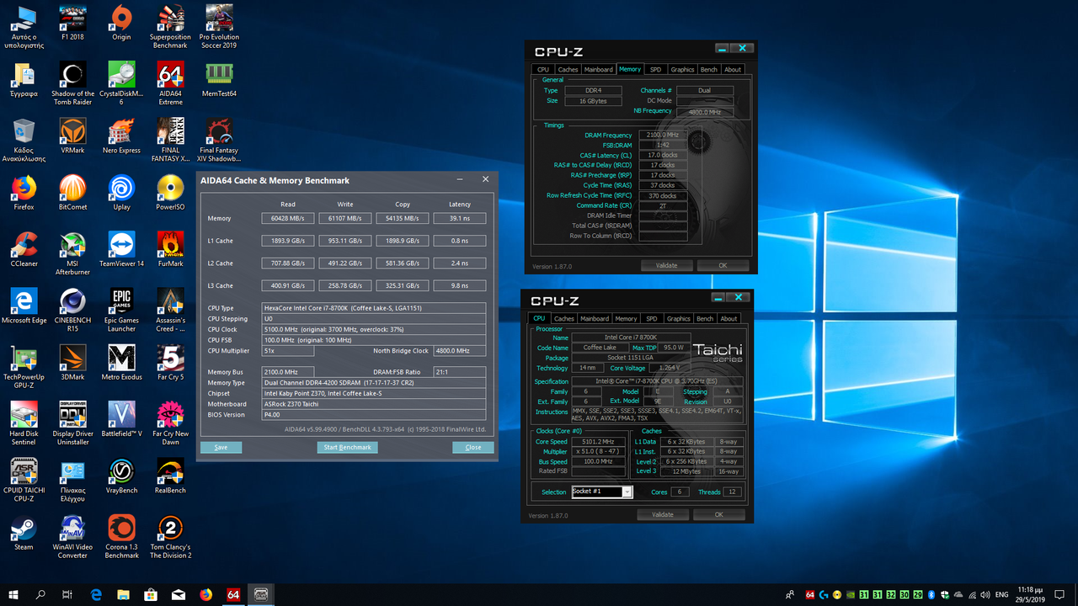Open Metro Exodus desktop shortcut
This screenshot has height=606, width=1078.
(121, 362)
